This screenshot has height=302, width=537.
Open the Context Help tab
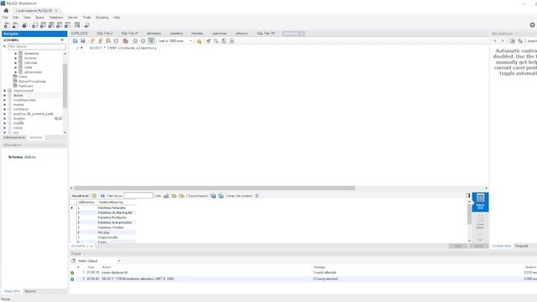click(x=502, y=246)
